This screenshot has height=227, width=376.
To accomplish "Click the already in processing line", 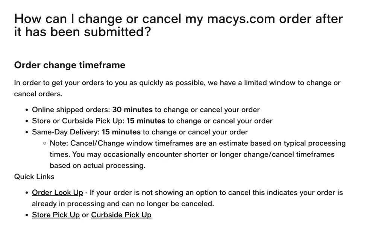I will click(x=123, y=204).
